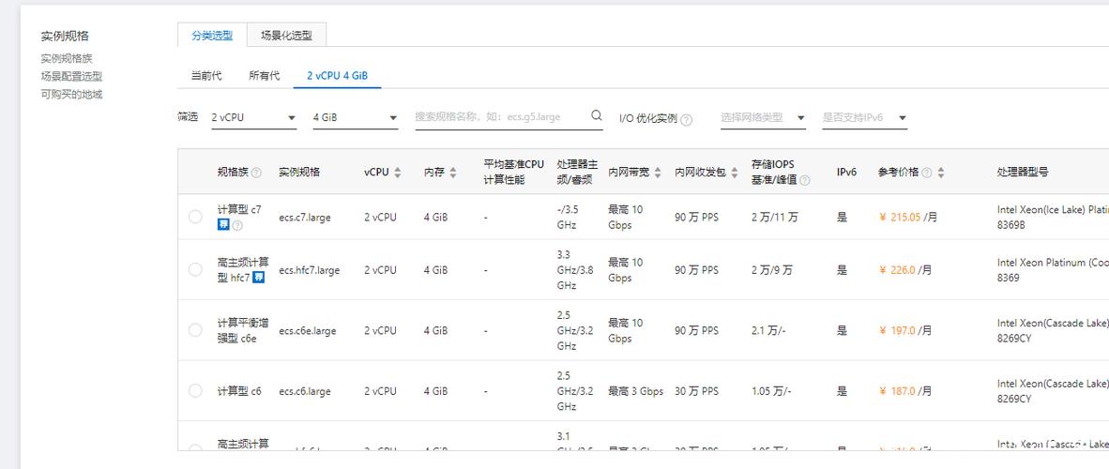Image resolution: width=1109 pixels, height=469 pixels.
Task: Select the ecs.c6e.large instance radio button
Action: pyautogui.click(x=195, y=330)
